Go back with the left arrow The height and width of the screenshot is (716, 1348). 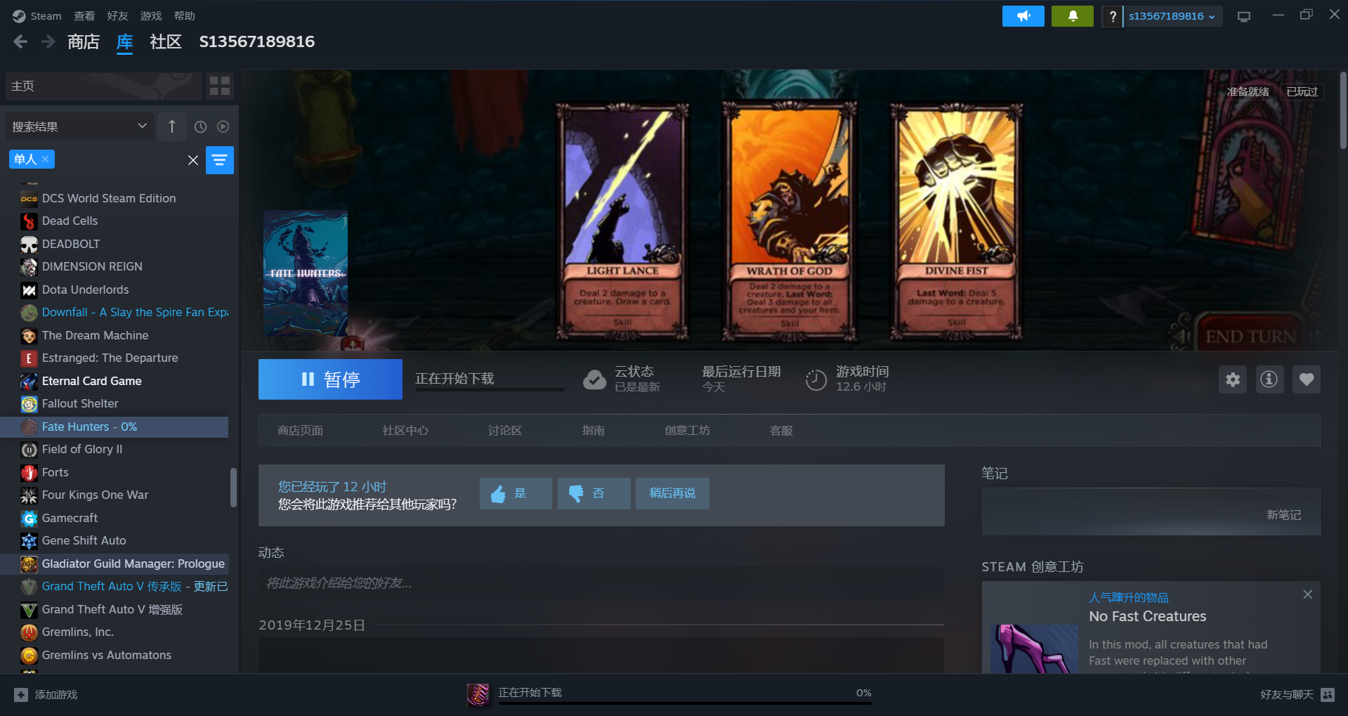20,42
